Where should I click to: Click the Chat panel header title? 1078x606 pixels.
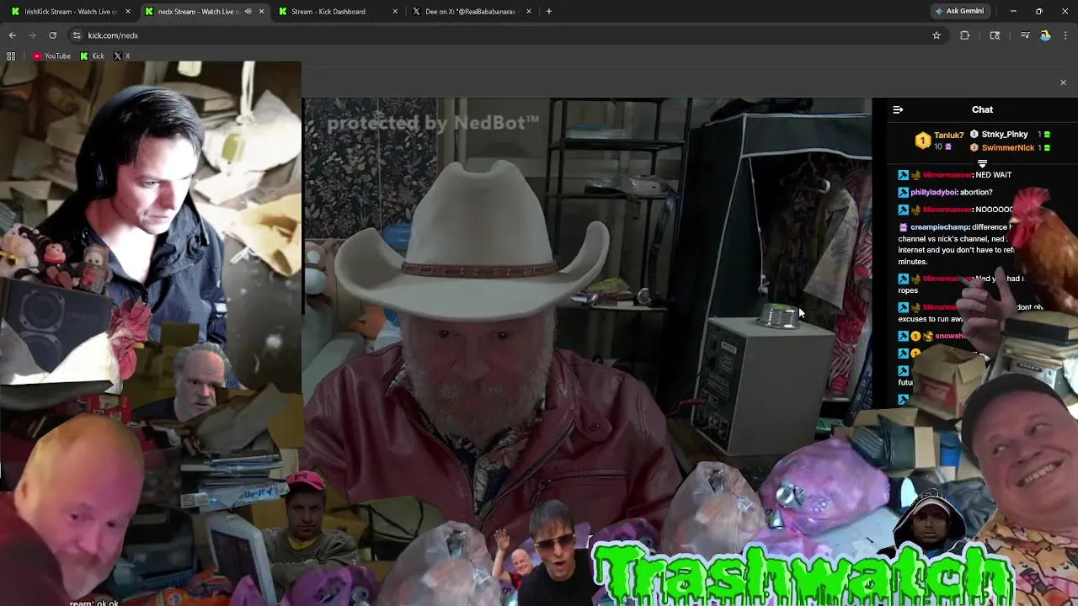982,109
